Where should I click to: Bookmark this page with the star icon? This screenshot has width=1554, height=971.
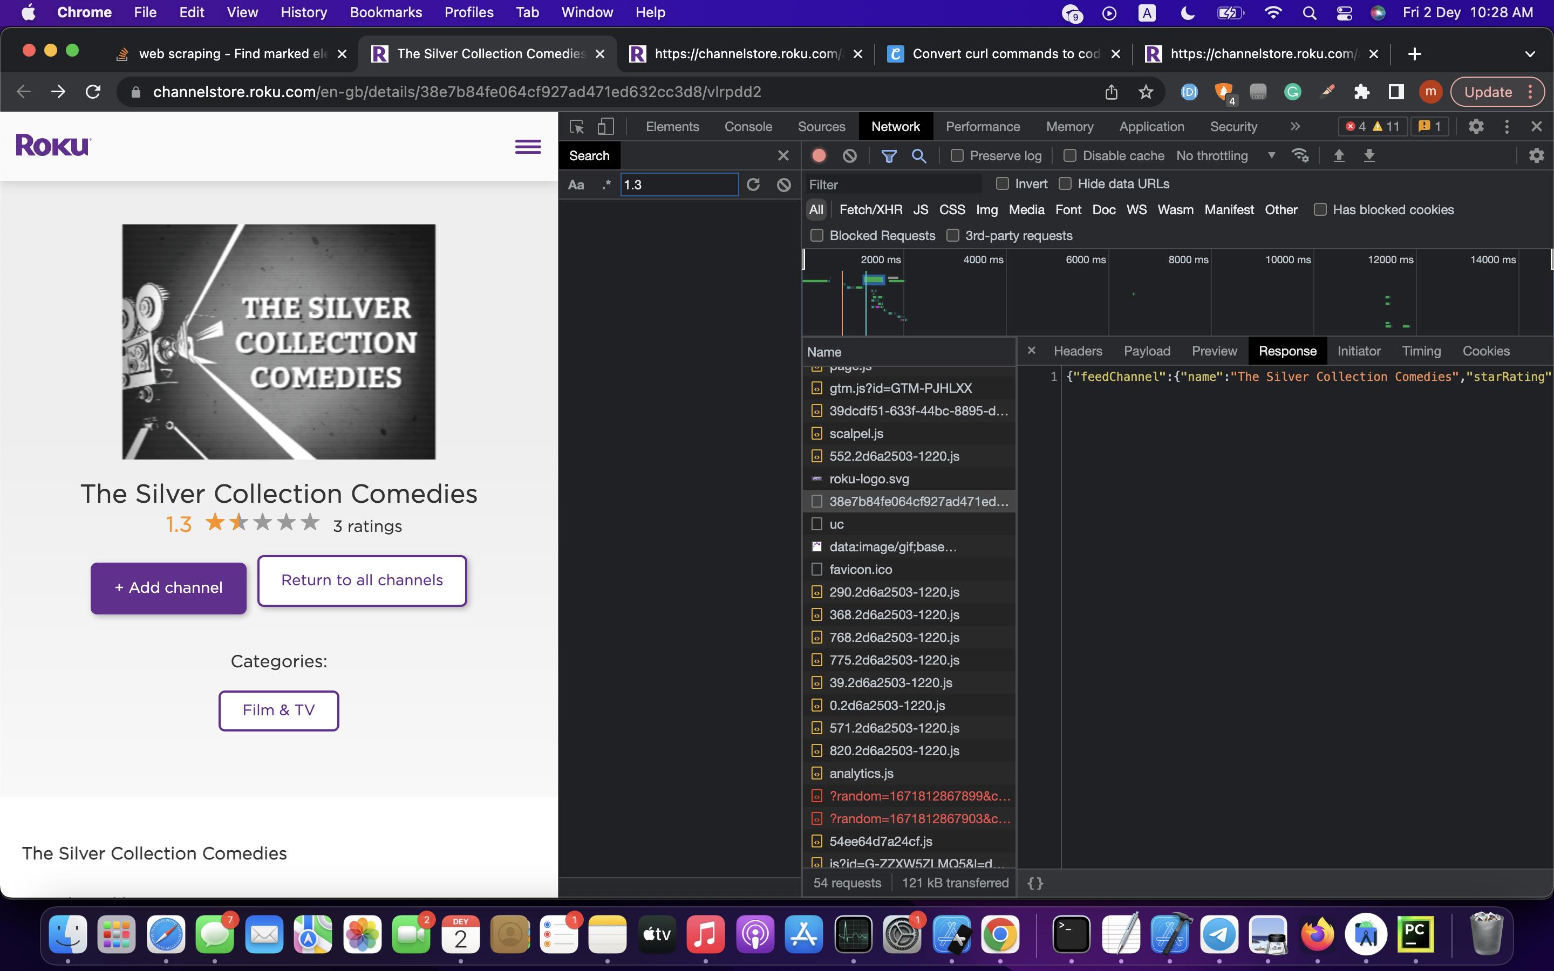tap(1146, 92)
